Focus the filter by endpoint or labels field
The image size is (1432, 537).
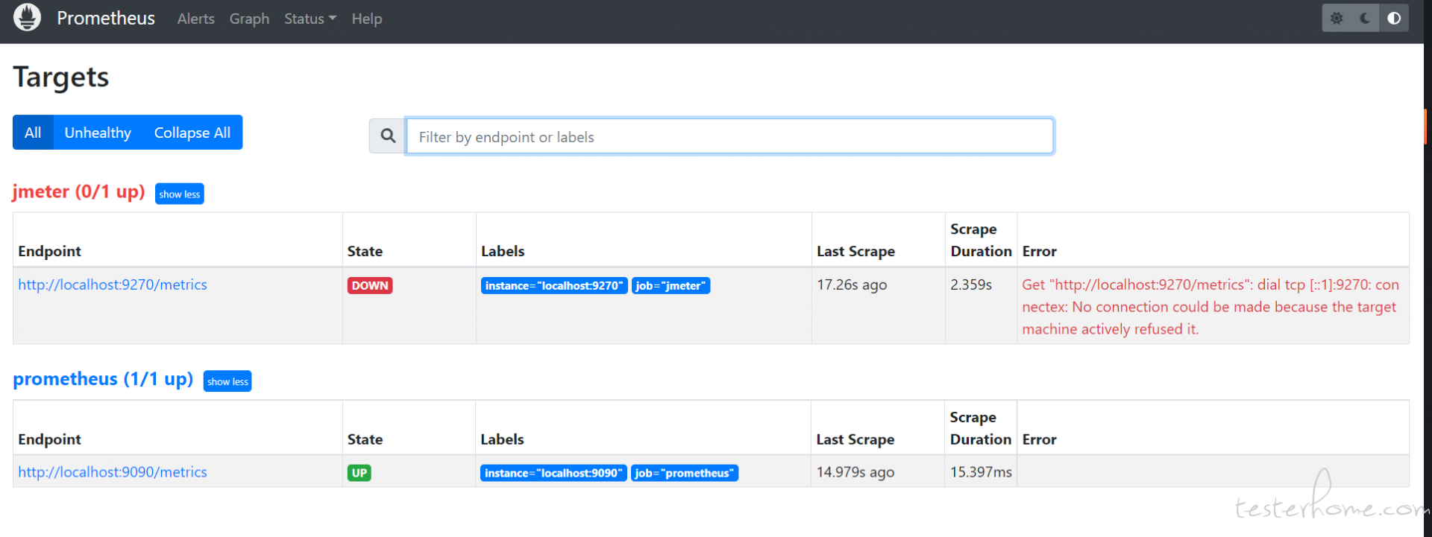pos(729,136)
